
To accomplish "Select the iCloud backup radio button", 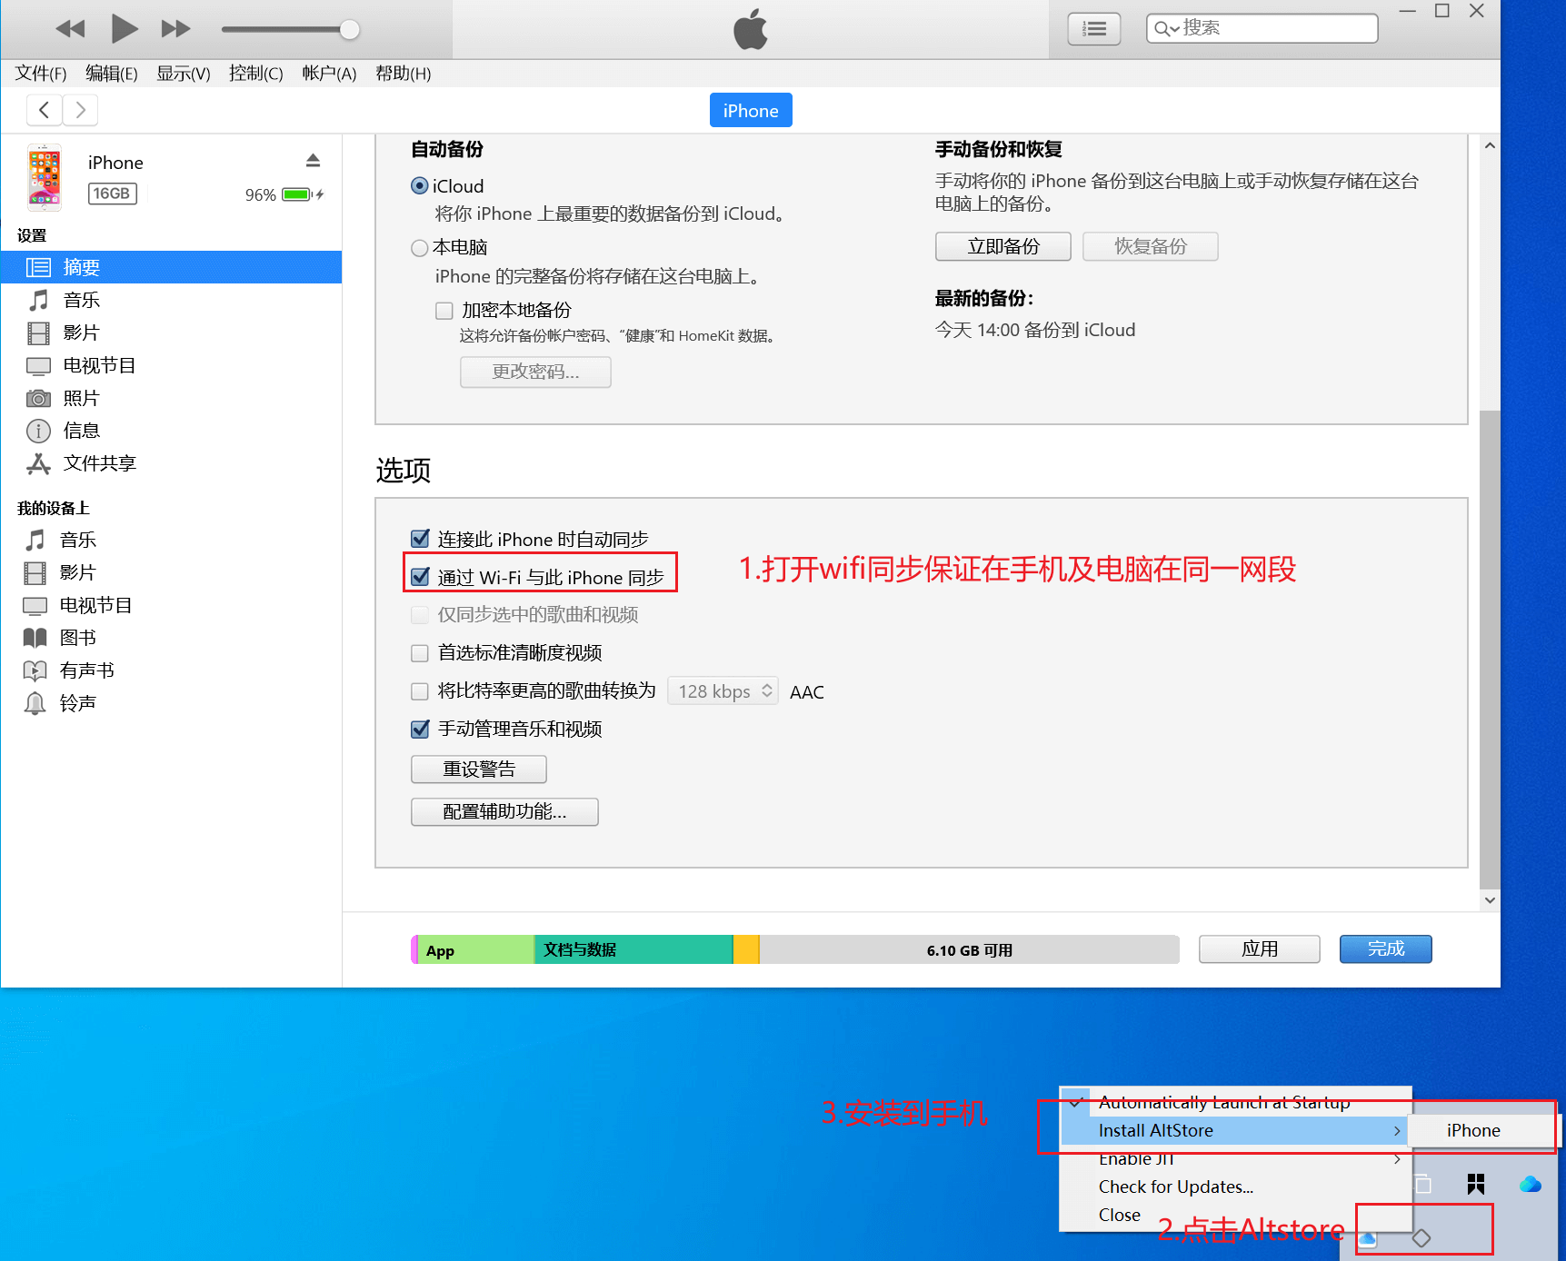I will coord(420,186).
